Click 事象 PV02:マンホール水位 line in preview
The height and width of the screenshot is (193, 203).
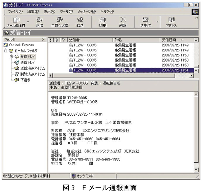click(x=91, y=122)
